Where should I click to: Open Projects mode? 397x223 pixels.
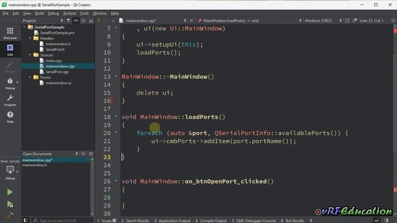pos(10,100)
